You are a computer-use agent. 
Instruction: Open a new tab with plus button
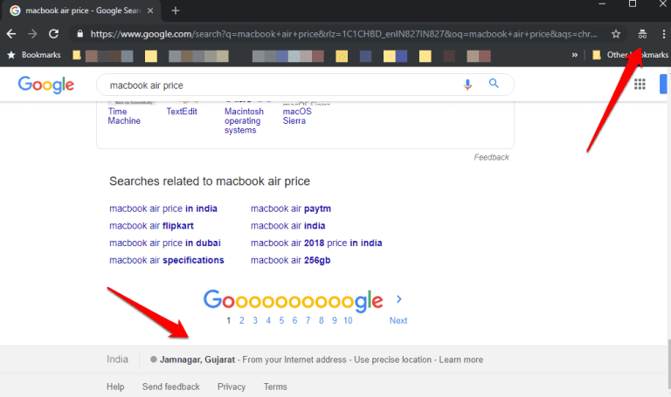click(176, 10)
